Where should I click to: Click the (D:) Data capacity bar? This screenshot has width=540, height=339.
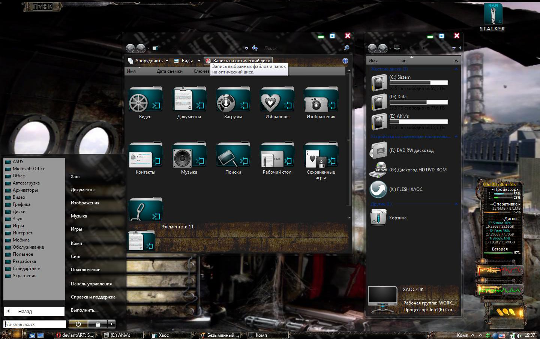418,102
